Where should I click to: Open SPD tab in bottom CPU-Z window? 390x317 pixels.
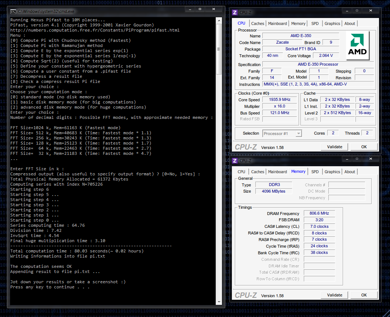315,172
